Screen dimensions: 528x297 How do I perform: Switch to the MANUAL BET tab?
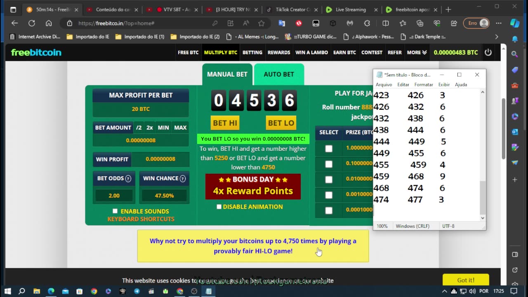click(227, 74)
